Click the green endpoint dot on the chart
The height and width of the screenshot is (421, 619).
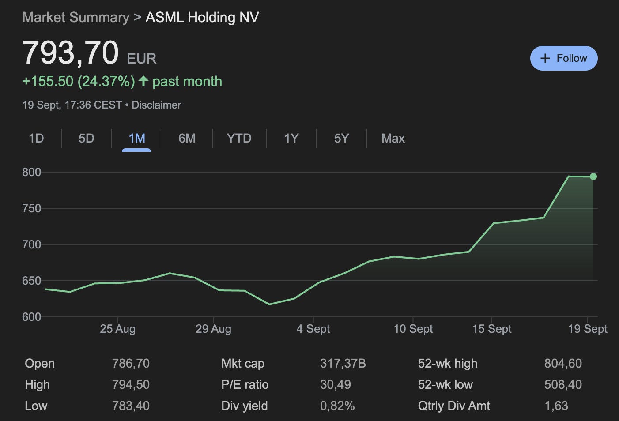[593, 177]
